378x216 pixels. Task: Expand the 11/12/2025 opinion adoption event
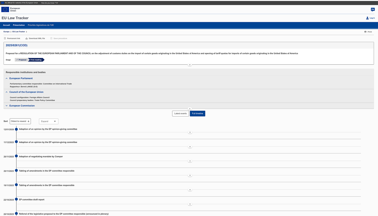(190, 147)
